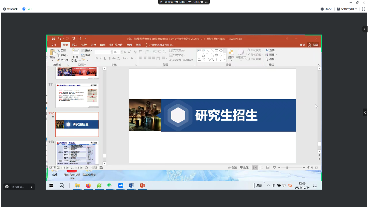Click the Notes (备注) button in status bar

pyautogui.click(x=232, y=168)
